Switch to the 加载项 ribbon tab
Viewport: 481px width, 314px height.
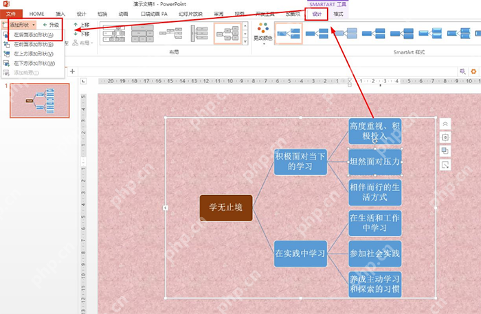pyautogui.click(x=293, y=14)
